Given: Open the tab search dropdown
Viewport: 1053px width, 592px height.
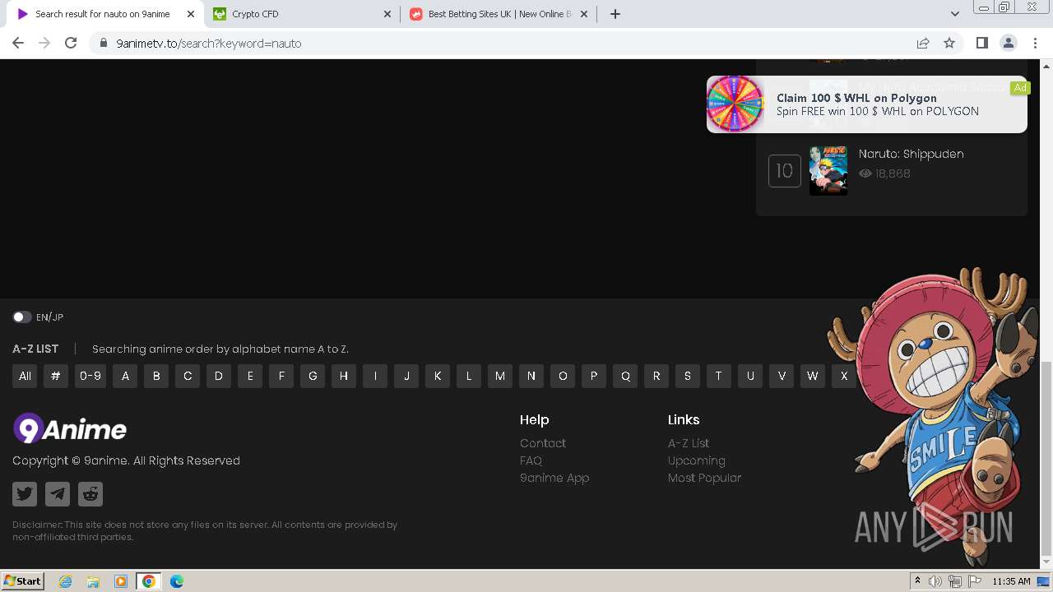Looking at the screenshot, I should click(955, 14).
